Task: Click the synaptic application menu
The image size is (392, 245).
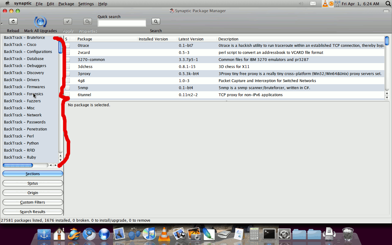Action: click(23, 4)
